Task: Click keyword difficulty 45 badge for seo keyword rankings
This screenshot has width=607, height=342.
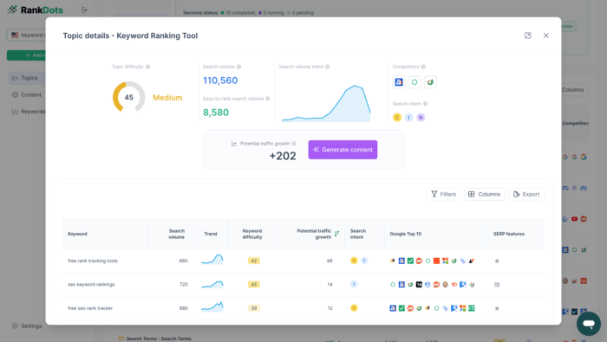Action: [254, 284]
